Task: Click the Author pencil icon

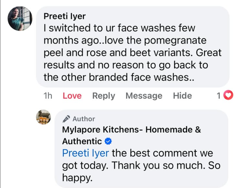Action: click(66, 119)
